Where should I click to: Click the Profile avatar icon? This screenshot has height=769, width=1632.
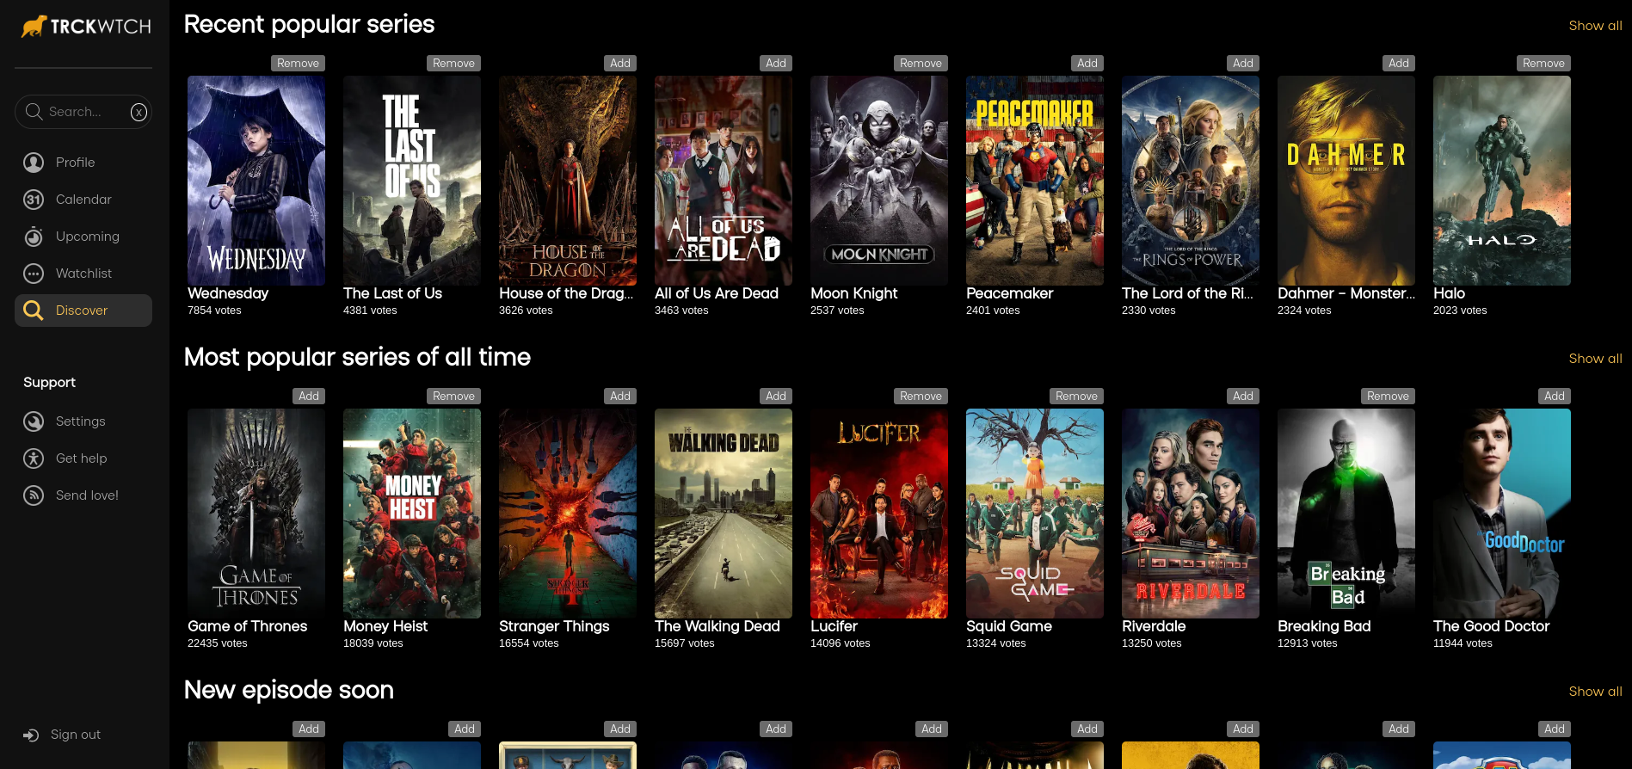[x=34, y=163]
